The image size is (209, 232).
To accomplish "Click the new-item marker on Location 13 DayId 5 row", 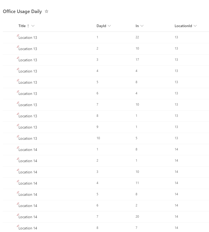I will (x=18, y=80).
